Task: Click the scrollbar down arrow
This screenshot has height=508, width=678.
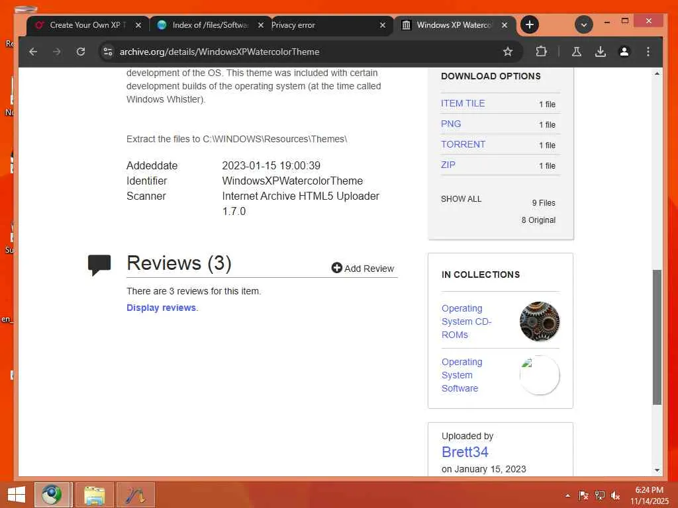Action: point(657,470)
